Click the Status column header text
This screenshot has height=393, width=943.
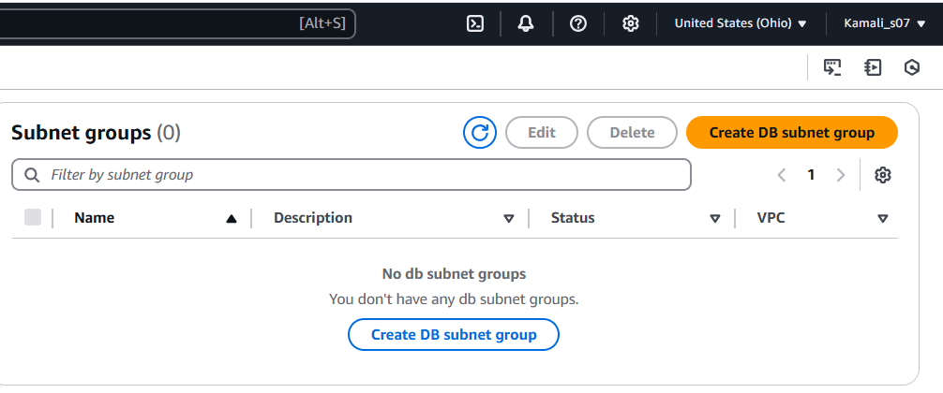(573, 218)
